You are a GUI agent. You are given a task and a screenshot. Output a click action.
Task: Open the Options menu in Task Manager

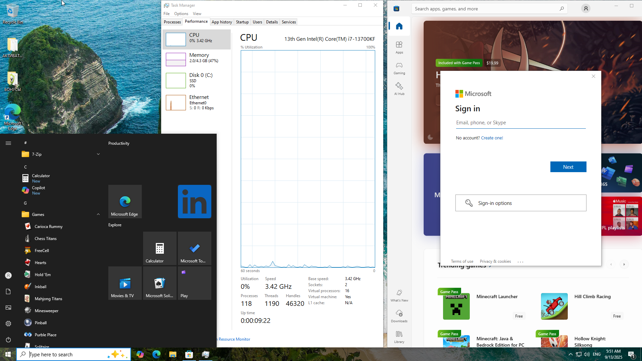(181, 14)
